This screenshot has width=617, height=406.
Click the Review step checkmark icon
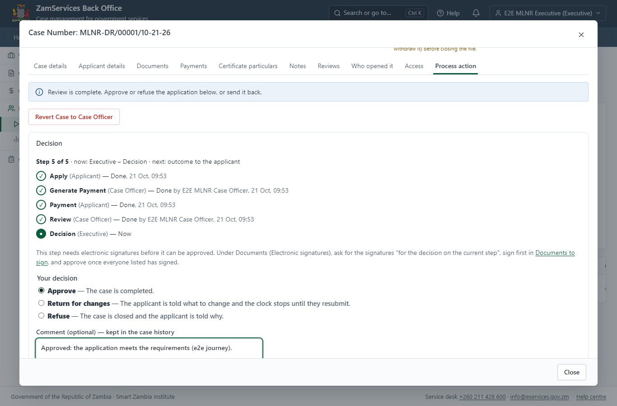click(41, 219)
